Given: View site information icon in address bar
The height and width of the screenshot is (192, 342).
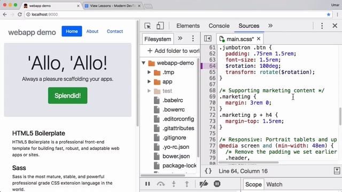Looking at the screenshot, I should (x=28, y=14).
